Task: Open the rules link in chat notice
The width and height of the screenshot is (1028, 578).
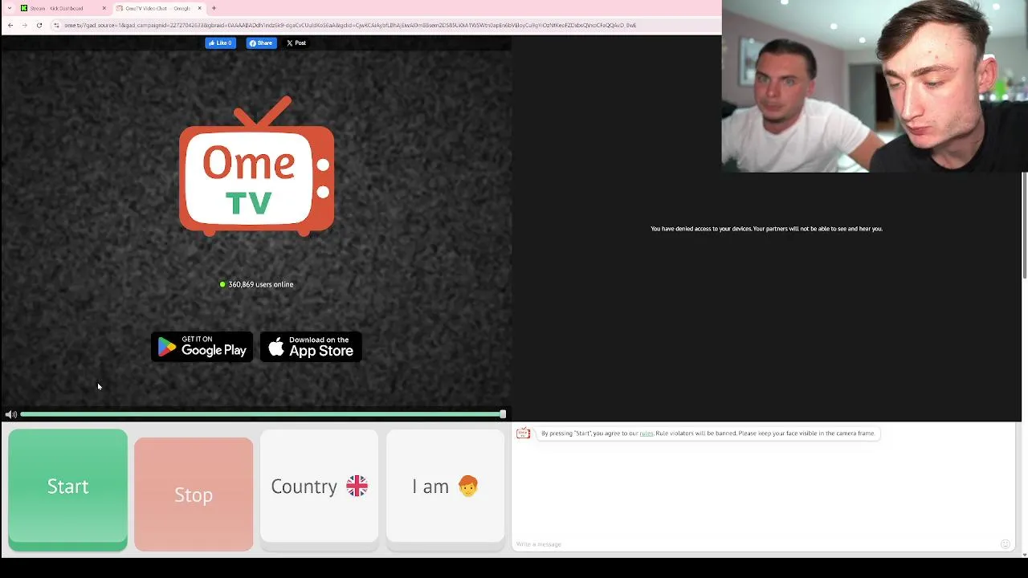Action: pos(647,433)
